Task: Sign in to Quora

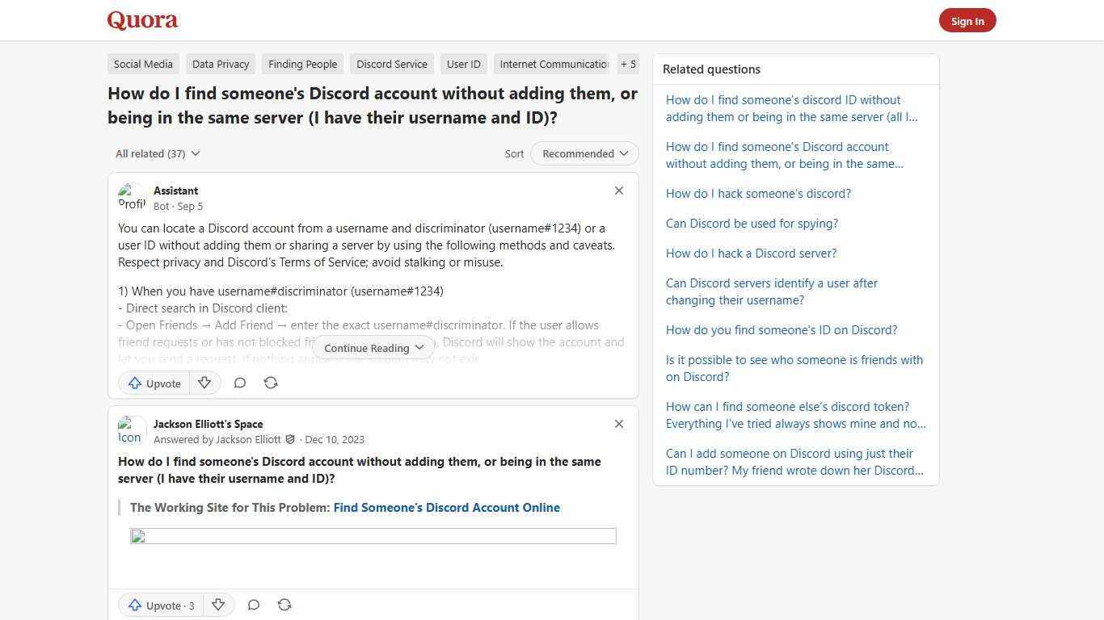Action: 967,20
